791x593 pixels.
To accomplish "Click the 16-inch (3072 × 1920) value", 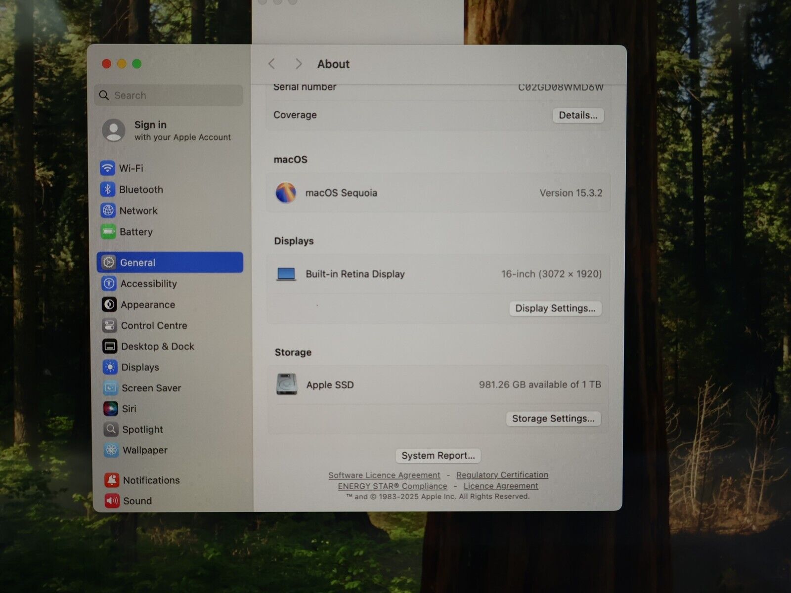I will 551,274.
